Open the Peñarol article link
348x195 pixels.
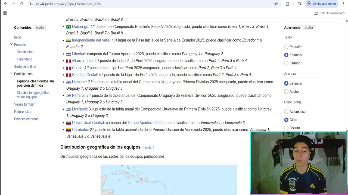pyautogui.click(x=78, y=95)
